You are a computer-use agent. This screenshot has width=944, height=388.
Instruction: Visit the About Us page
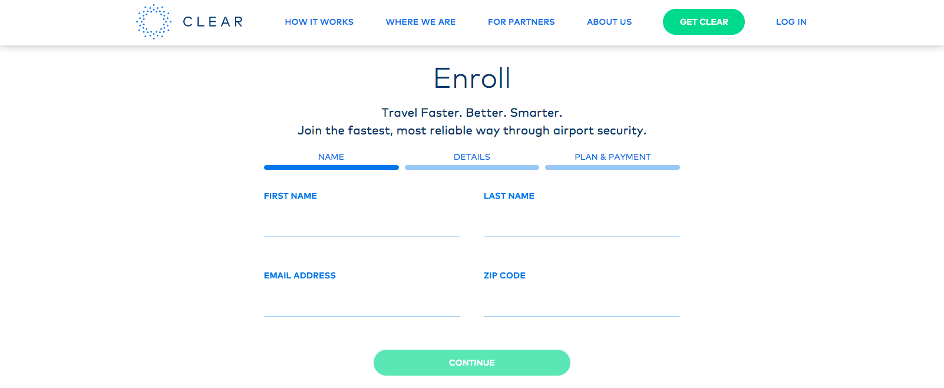click(609, 22)
